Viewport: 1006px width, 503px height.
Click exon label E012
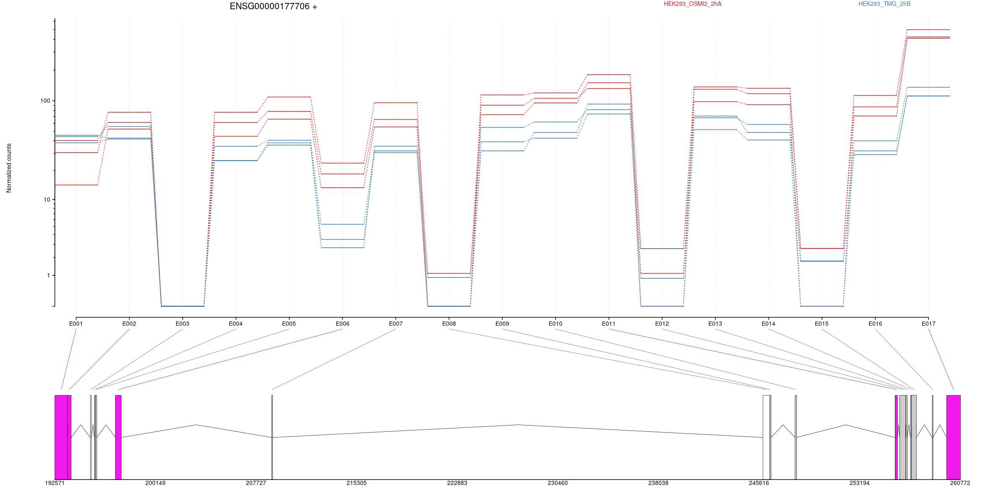click(x=662, y=324)
